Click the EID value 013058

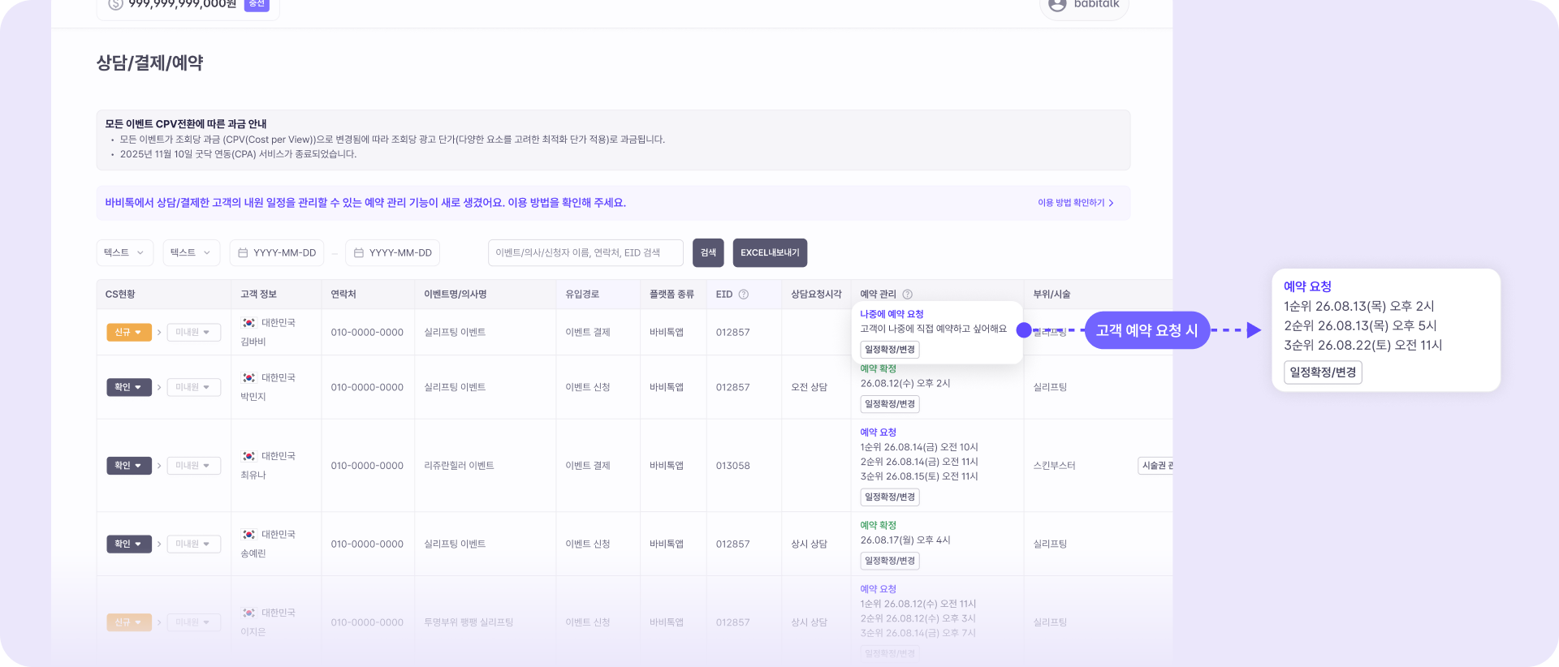[732, 466]
